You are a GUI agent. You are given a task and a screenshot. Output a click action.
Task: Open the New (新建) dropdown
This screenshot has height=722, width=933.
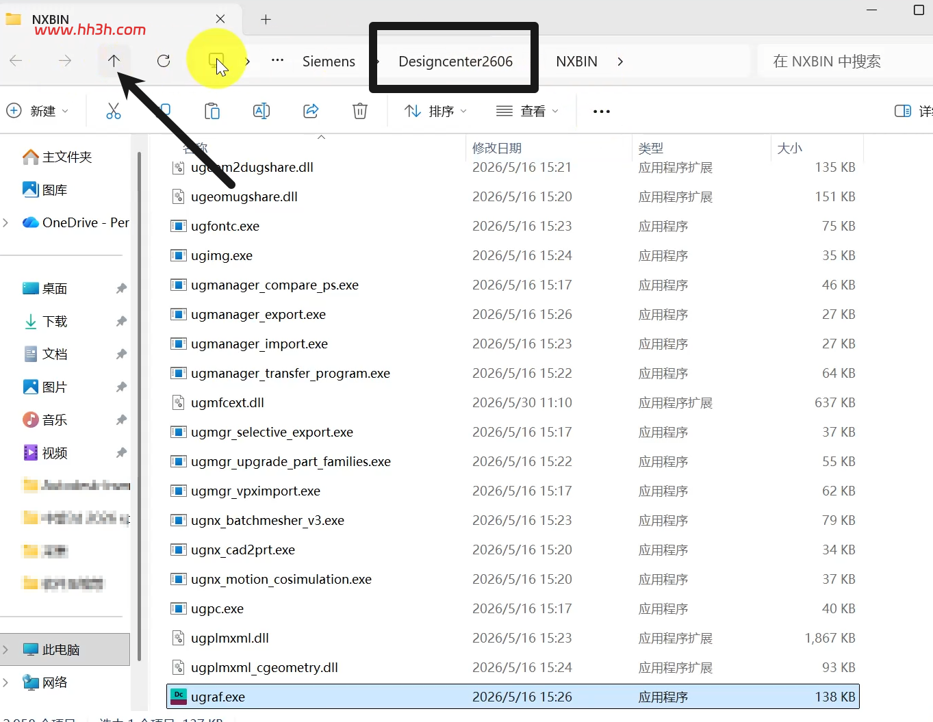(x=38, y=111)
